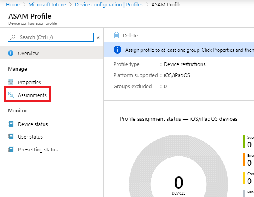The image size is (254, 197).
Task: Click the Assignments people icon
Action: click(11, 95)
